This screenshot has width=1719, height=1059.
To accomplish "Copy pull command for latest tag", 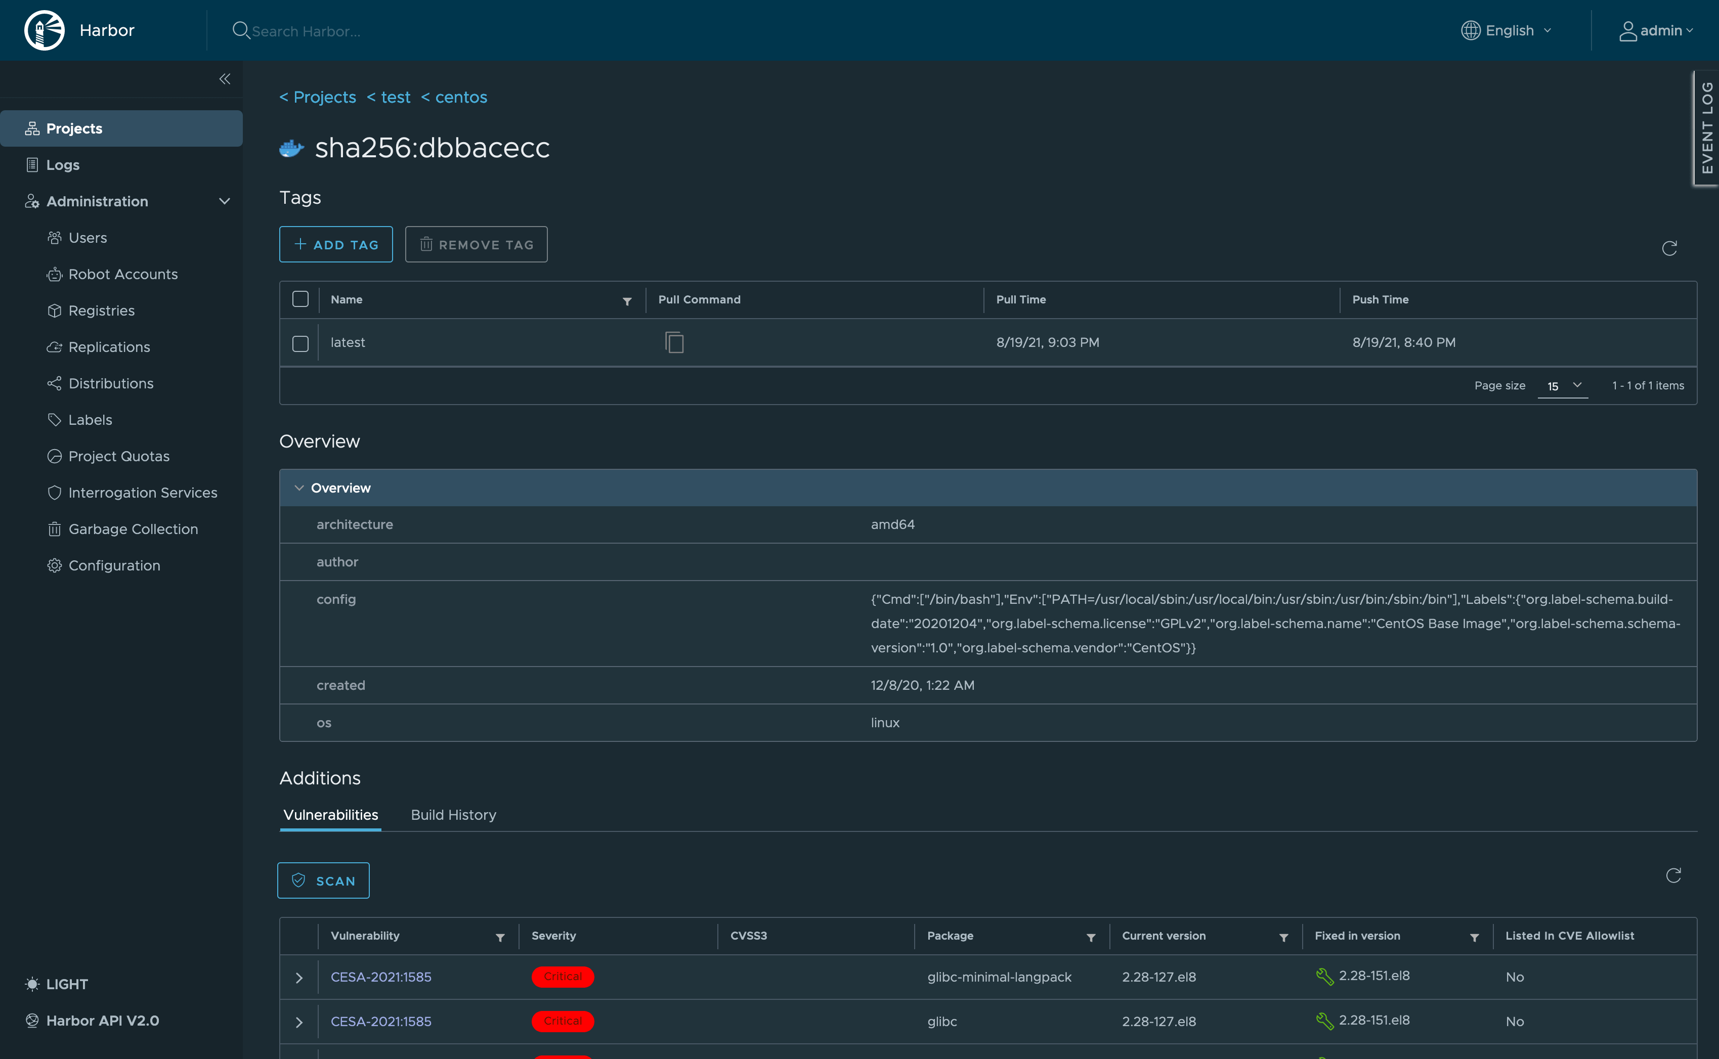I will point(674,342).
